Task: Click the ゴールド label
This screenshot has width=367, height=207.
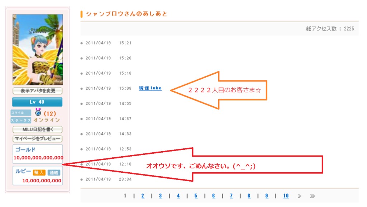Action: coord(25,149)
